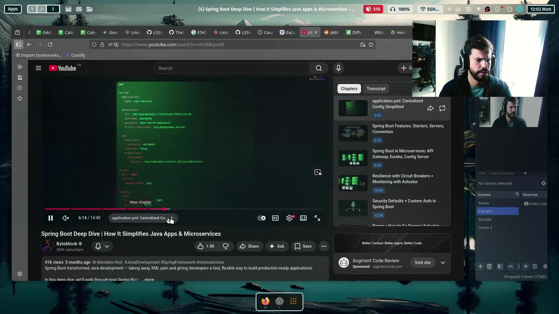Click the magnifier search button
The height and width of the screenshot is (314, 559).
(319, 68)
